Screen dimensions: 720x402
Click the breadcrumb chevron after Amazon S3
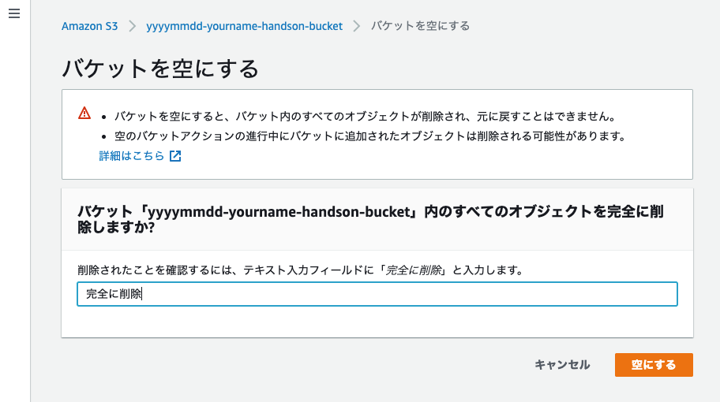[x=133, y=26]
